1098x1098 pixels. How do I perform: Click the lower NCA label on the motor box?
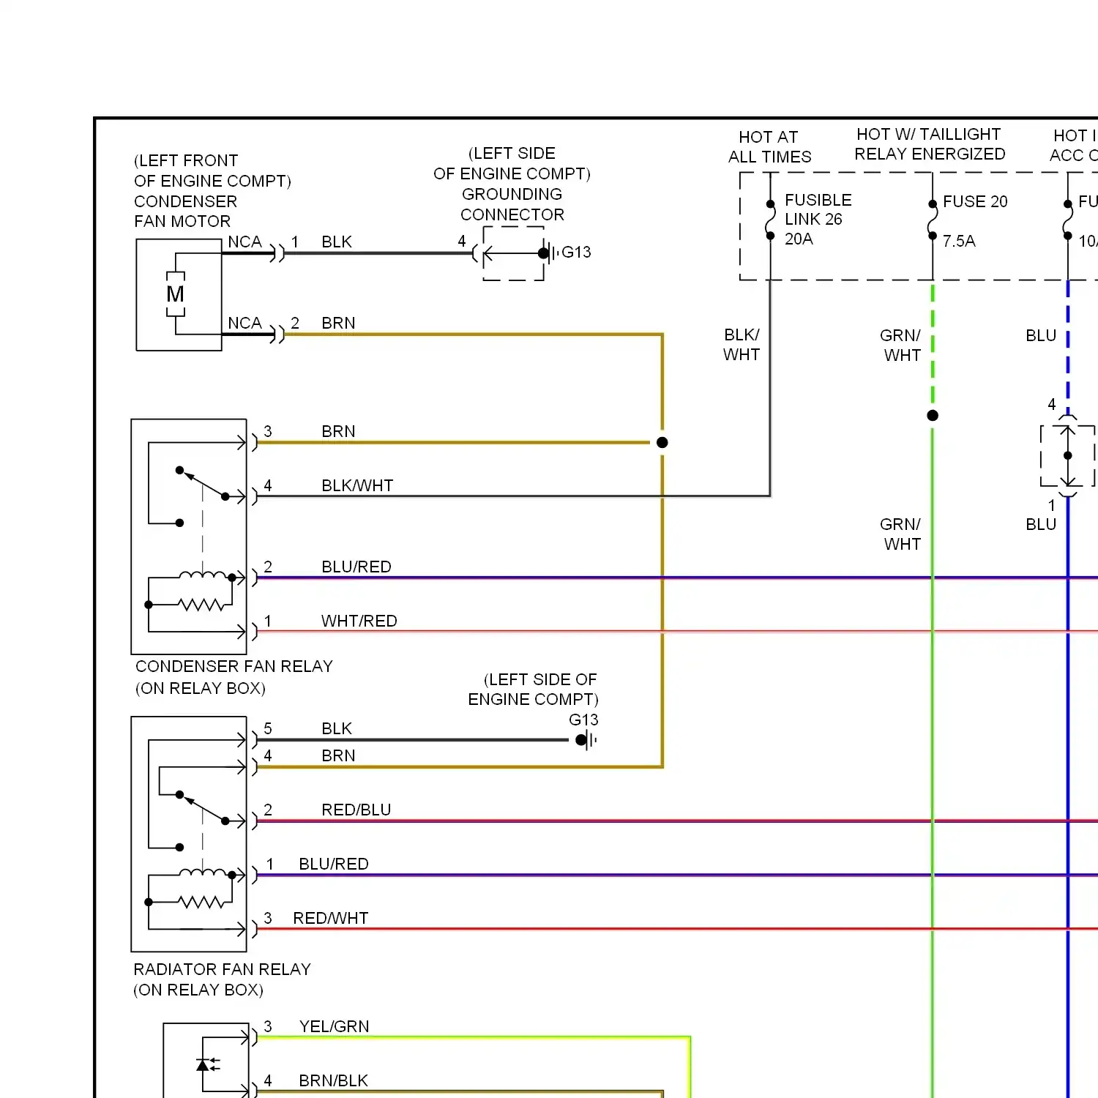(x=244, y=323)
